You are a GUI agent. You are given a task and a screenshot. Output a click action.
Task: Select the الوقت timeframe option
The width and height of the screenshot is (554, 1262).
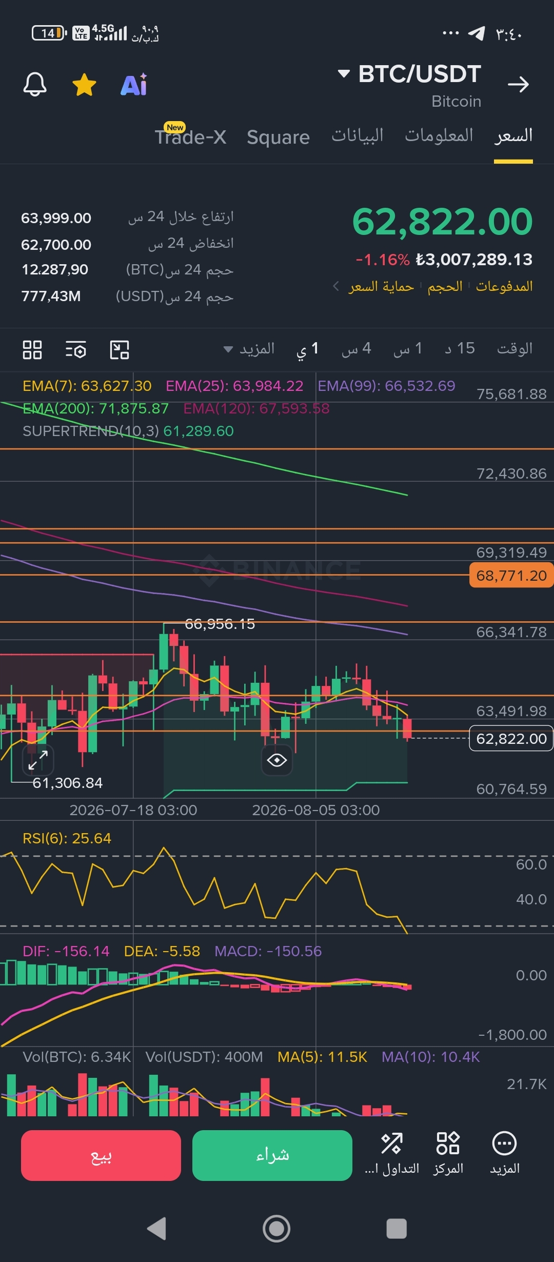click(x=515, y=349)
